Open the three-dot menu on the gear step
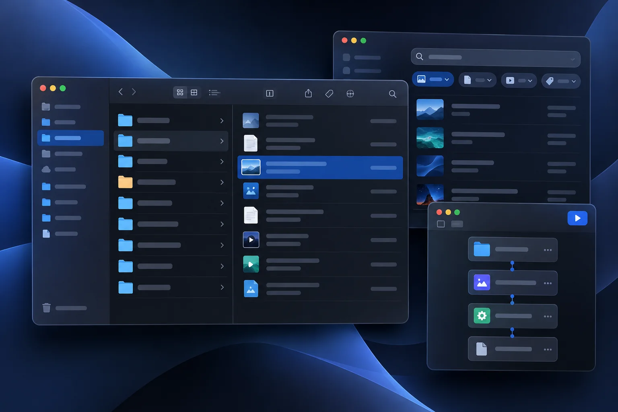This screenshot has height=412, width=618. (x=548, y=316)
